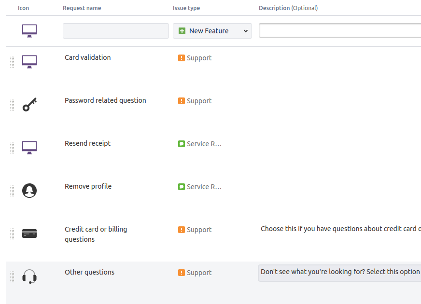This screenshot has width=421, height=304.
Task: Select the Card validation request name
Action: click(87, 57)
